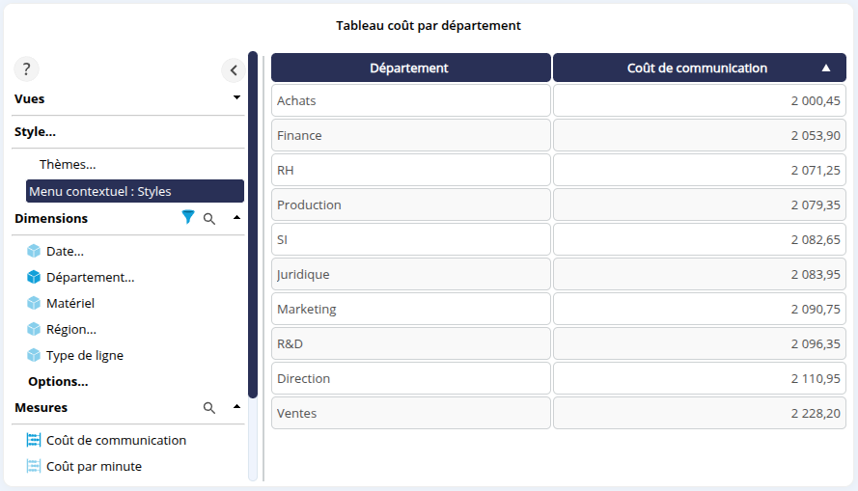
Task: Collapse the side panel with chevron button
Action: 233,70
